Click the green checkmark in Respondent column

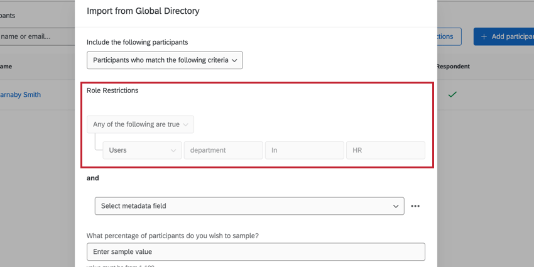452,95
